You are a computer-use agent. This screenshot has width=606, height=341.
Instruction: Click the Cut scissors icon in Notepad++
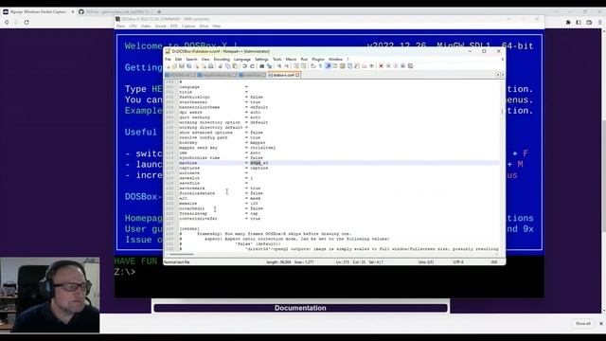[x=220, y=66]
